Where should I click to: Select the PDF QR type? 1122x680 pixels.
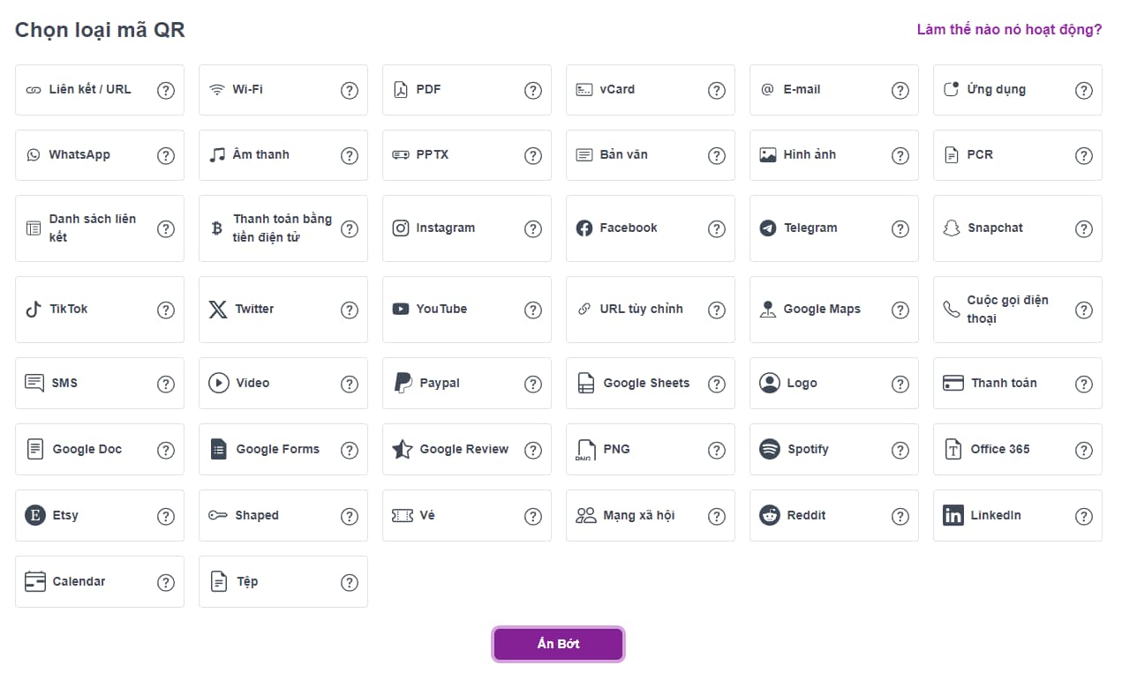467,90
